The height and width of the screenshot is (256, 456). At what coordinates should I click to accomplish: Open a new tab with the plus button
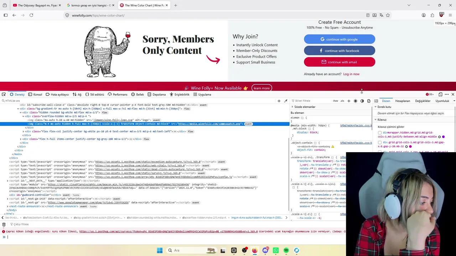[x=175, y=5]
